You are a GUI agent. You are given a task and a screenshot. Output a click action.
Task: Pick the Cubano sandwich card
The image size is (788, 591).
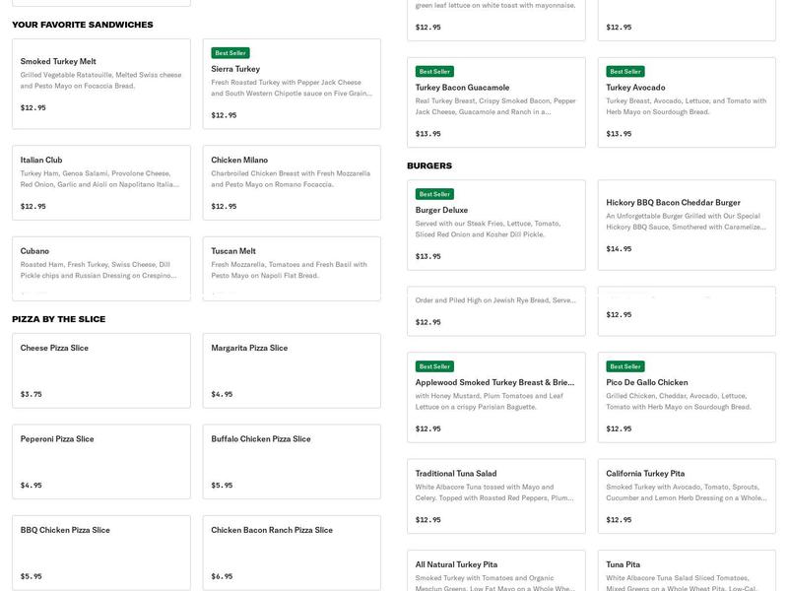coord(100,267)
